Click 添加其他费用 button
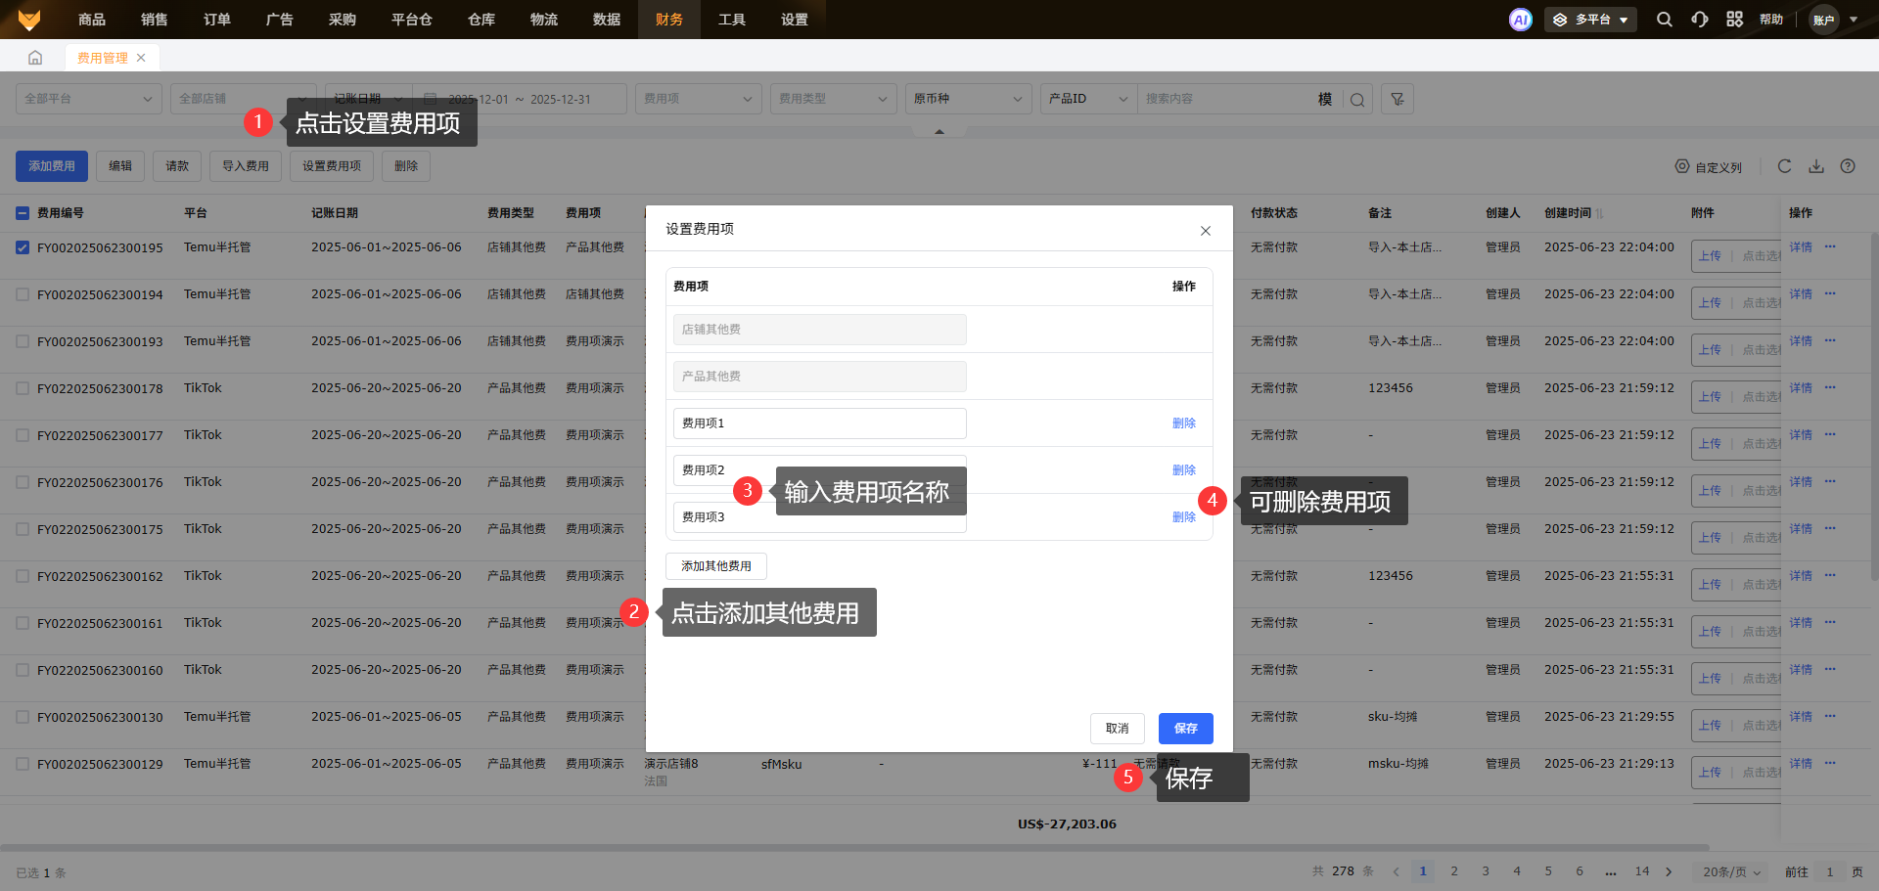Image resolution: width=1879 pixels, height=891 pixels. tap(715, 566)
